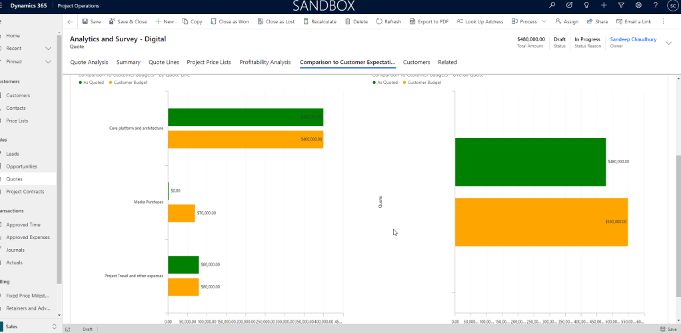Open the help question mark icon
681x333 pixels.
pos(656,5)
